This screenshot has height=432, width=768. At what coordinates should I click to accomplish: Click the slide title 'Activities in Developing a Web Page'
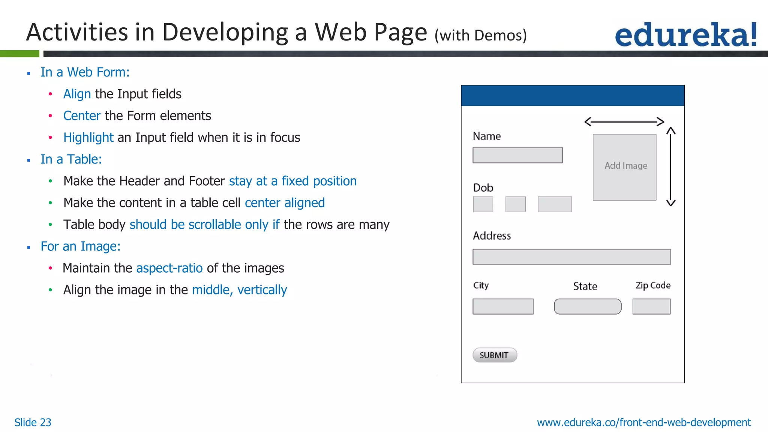coord(226,32)
